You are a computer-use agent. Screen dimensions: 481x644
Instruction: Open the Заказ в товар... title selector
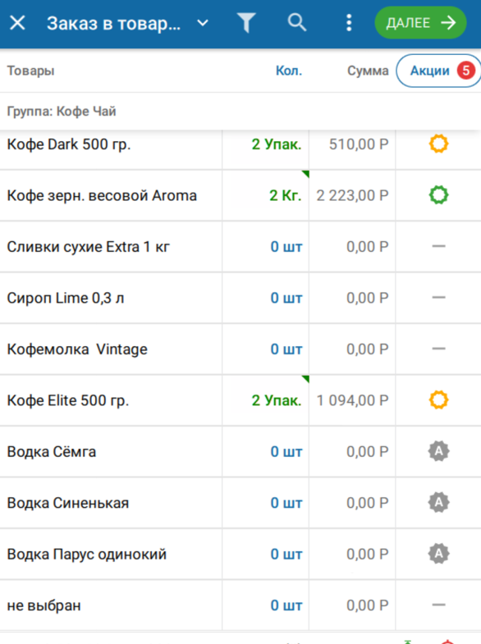click(114, 24)
